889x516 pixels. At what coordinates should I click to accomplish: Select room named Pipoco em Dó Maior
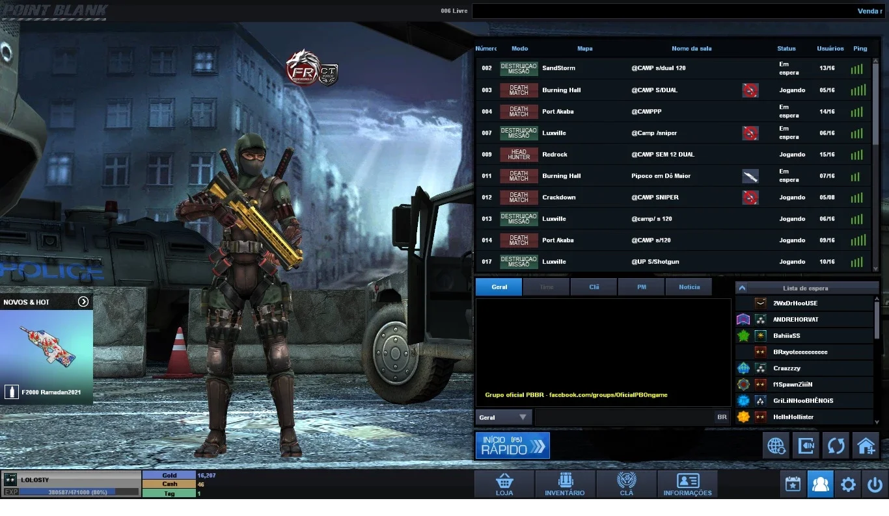click(673, 176)
